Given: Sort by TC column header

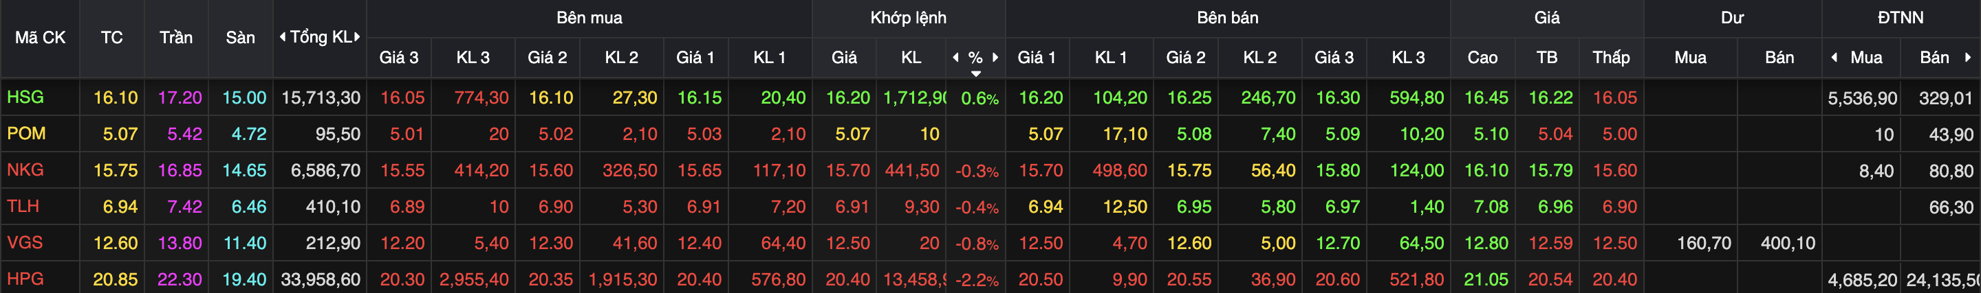Looking at the screenshot, I should pos(111,38).
